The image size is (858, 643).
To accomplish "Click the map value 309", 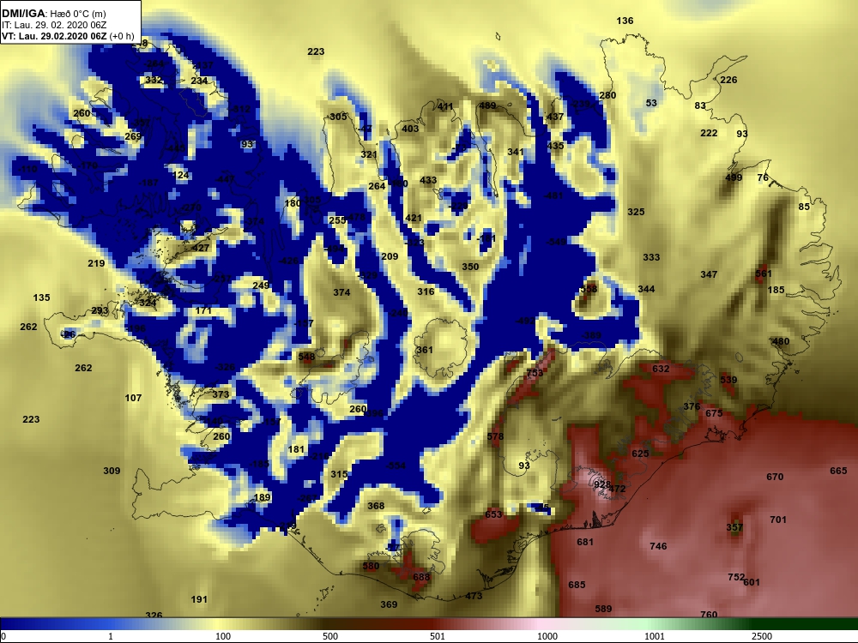I will (112, 470).
